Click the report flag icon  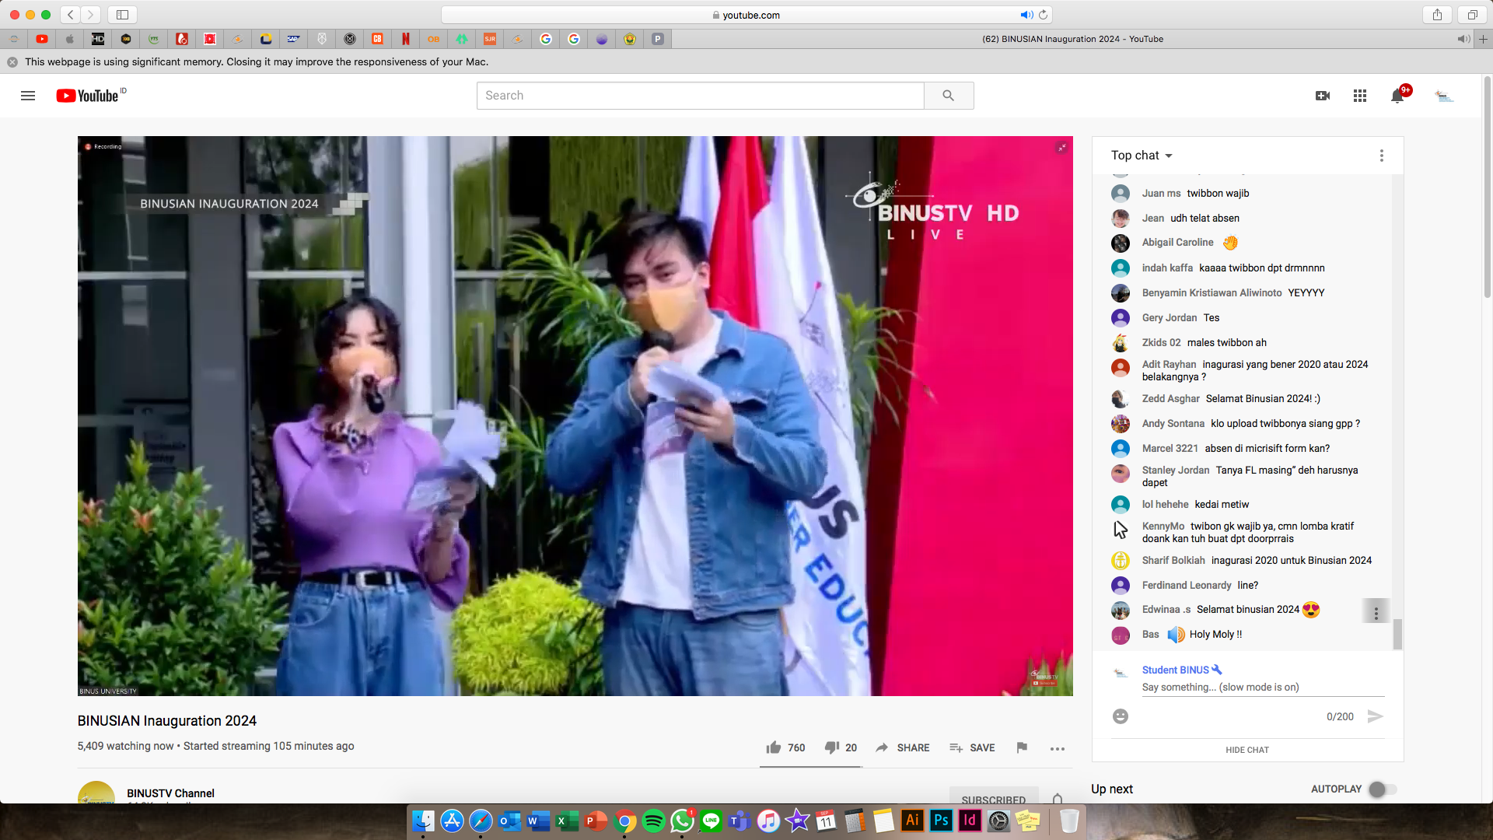[1022, 747]
